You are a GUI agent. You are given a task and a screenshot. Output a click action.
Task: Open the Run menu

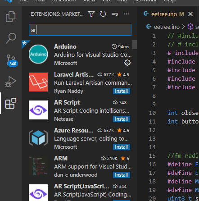(122, 1)
